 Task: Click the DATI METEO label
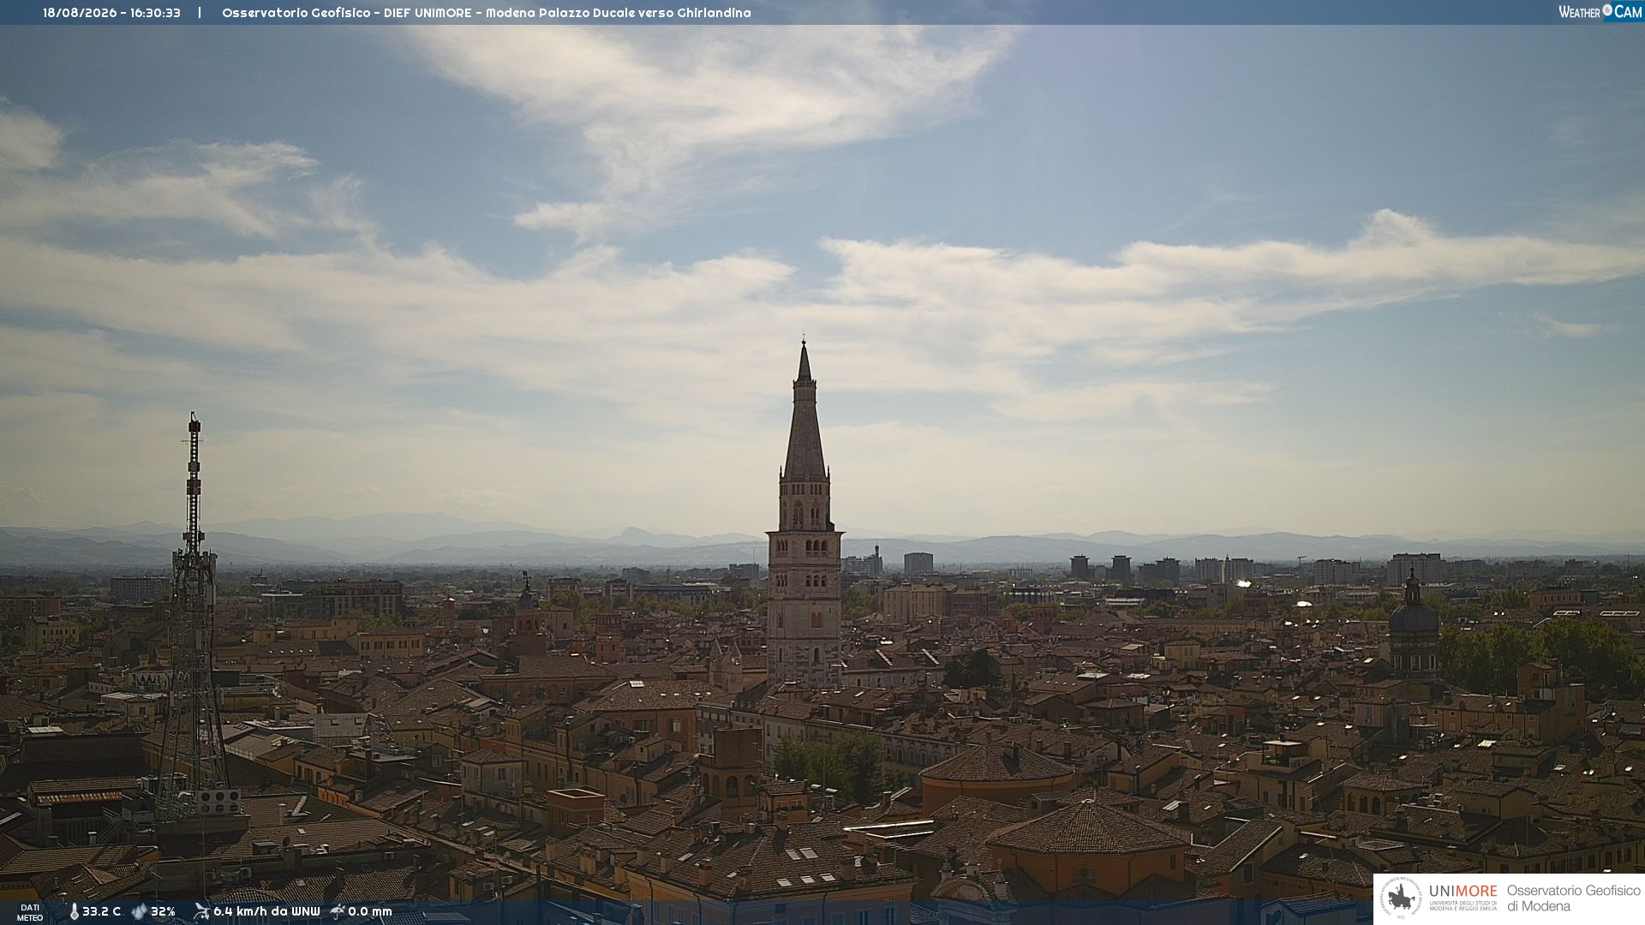coord(30,912)
